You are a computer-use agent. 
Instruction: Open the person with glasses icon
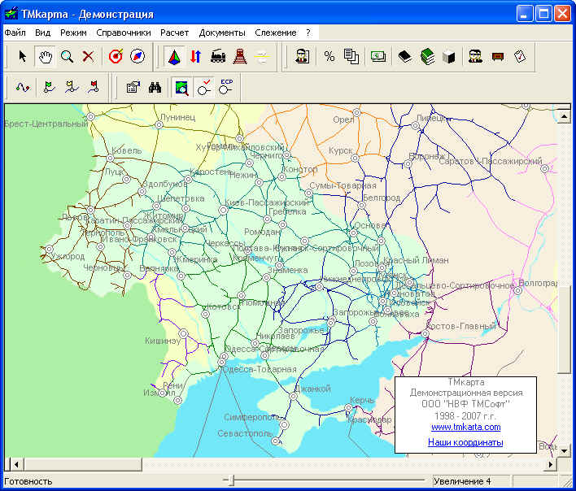pos(302,57)
